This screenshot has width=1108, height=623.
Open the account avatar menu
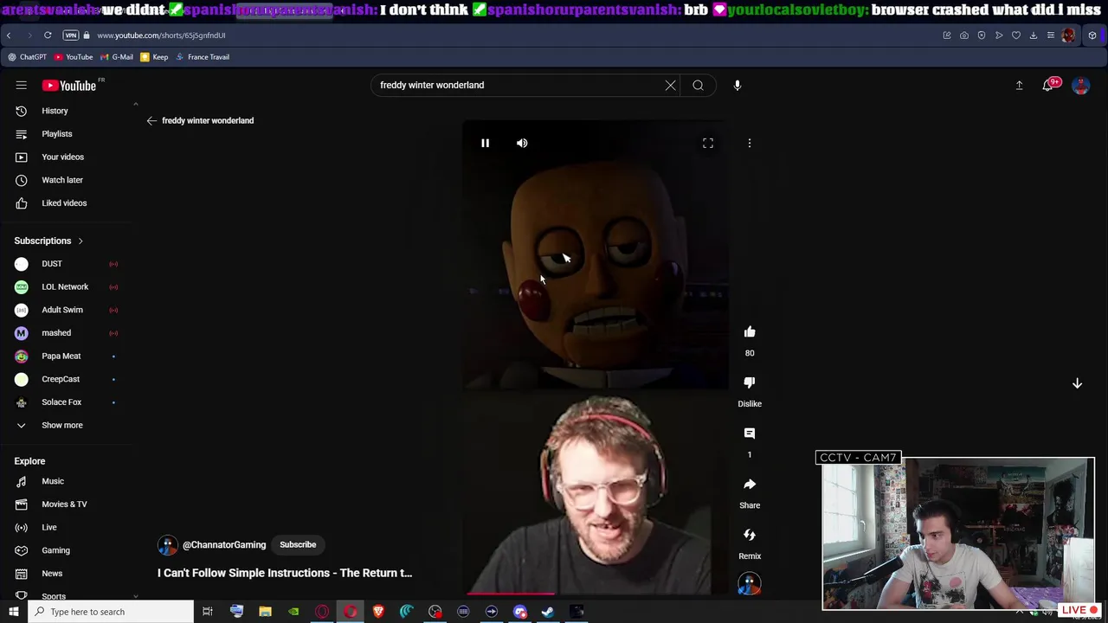coord(1080,85)
